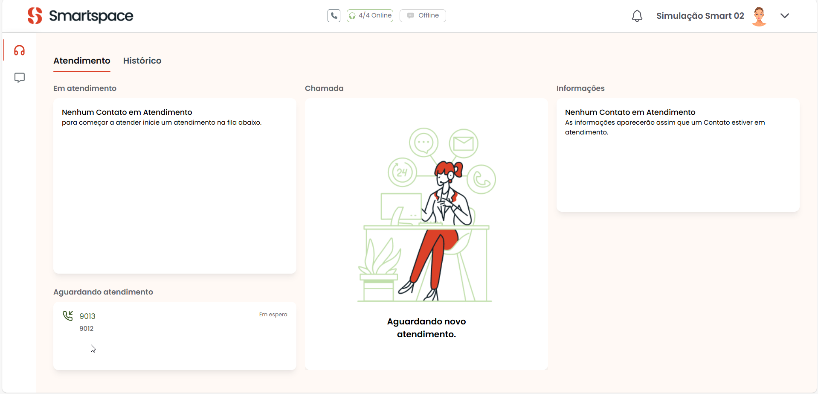Click the Smartspace logo
The image size is (818, 394).
(81, 16)
